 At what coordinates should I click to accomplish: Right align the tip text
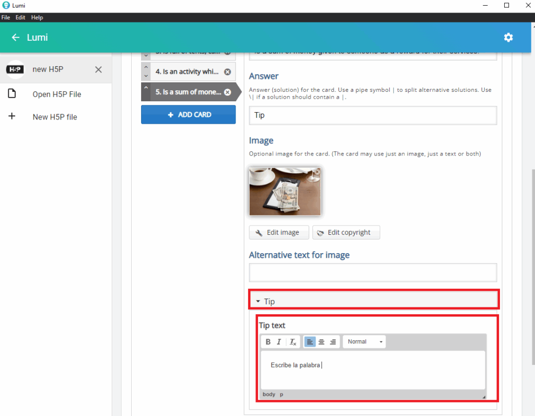tap(333, 342)
